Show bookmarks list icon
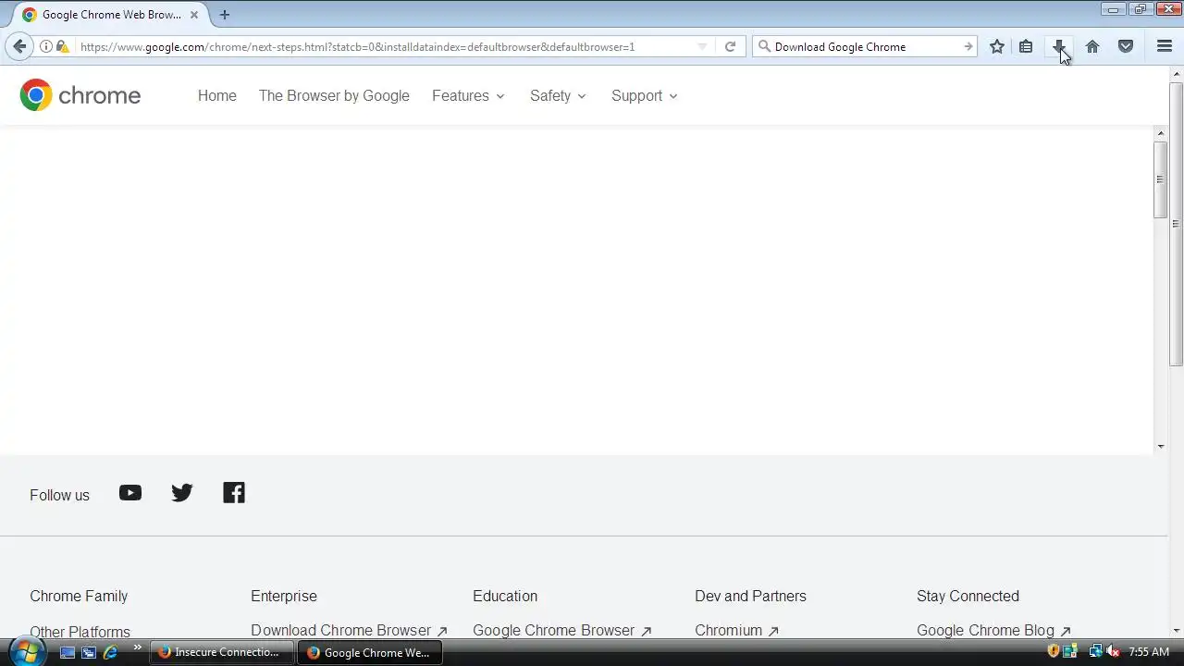Screen dimensions: 1184x666 point(1026,46)
